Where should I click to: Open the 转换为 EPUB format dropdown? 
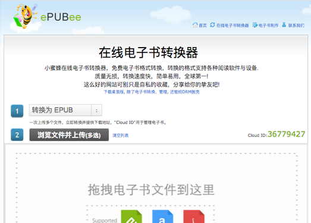pos(65,110)
